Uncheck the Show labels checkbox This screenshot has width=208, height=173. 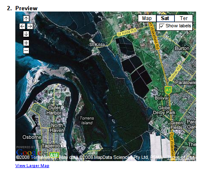pyautogui.click(x=161, y=26)
